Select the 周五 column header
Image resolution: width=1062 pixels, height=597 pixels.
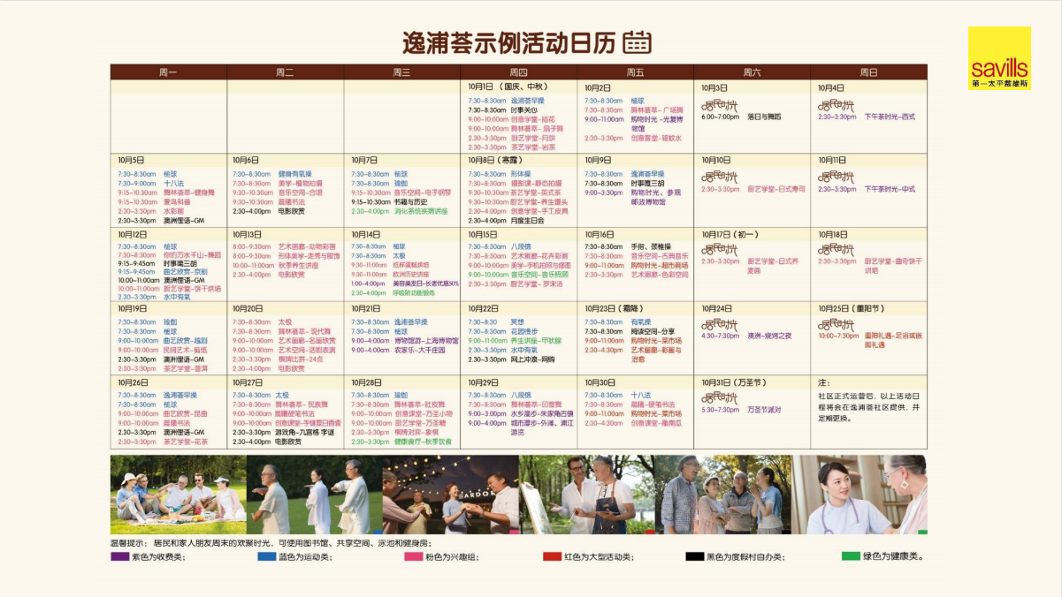tap(635, 72)
